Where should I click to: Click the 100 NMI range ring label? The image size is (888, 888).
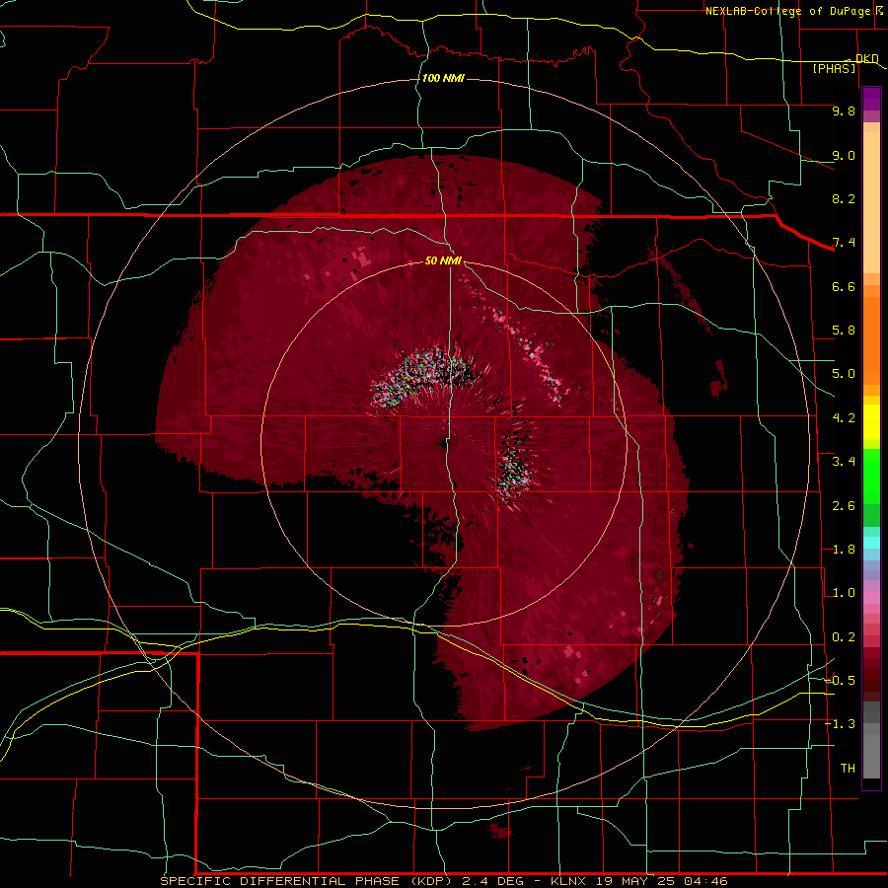click(x=443, y=78)
